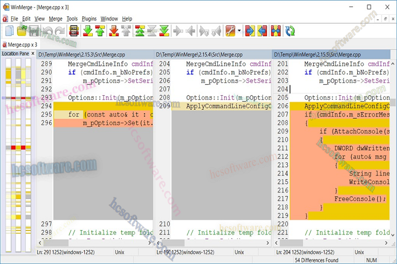Select the Merge.cpp x 3 document tab

(20, 45)
